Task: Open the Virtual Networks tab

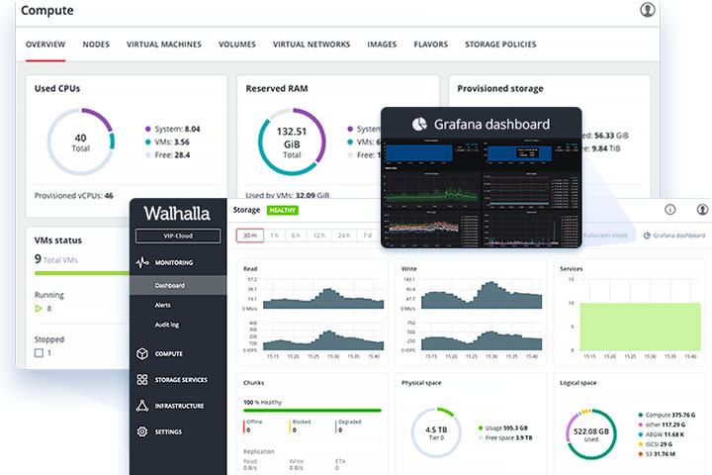Action: click(311, 45)
